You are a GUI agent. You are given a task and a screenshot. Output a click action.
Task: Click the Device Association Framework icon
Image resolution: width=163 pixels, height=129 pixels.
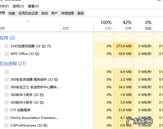(7, 118)
